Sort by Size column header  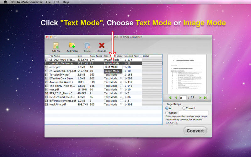click(83, 56)
